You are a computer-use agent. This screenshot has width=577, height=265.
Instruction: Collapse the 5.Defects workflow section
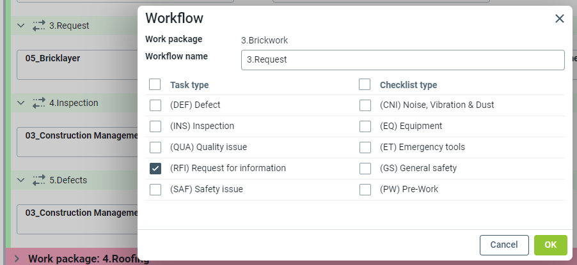(20, 180)
